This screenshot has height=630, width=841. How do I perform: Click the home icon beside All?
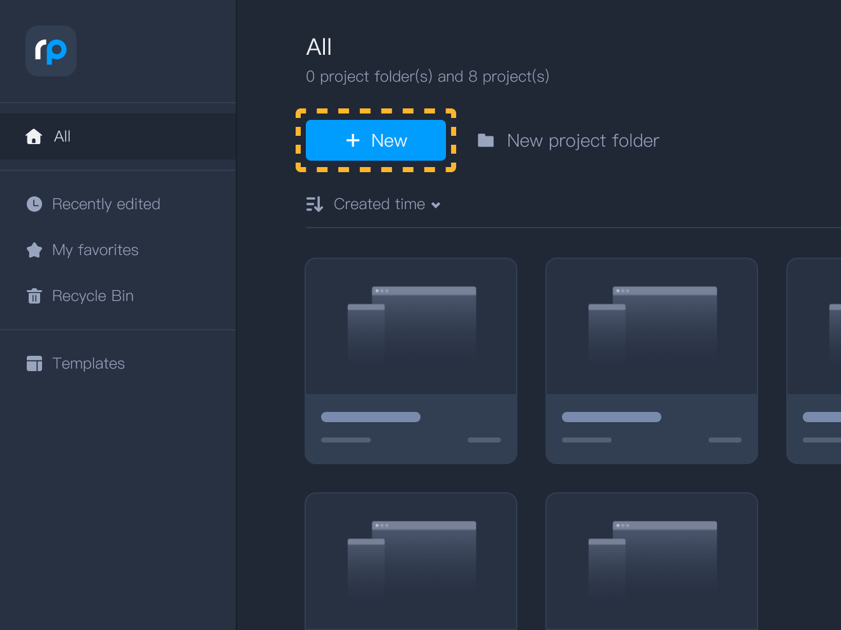point(34,136)
